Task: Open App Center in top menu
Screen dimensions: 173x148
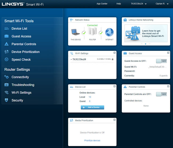Action: click(102, 4)
